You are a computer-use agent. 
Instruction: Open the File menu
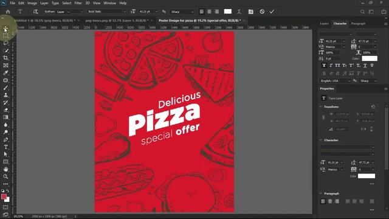click(x=12, y=3)
